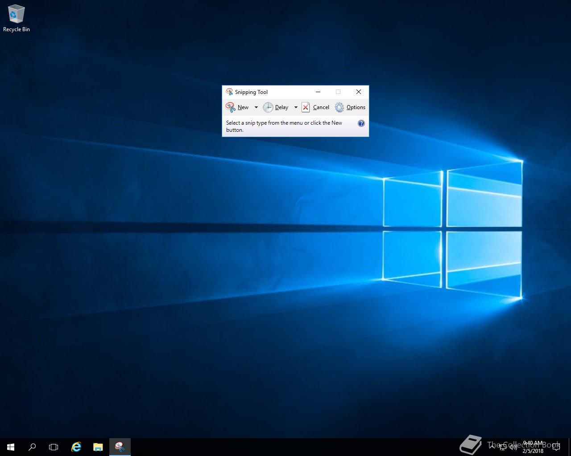Click the Cancel button with red X

point(315,107)
